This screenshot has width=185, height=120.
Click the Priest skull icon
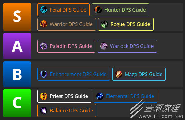(x=44, y=96)
